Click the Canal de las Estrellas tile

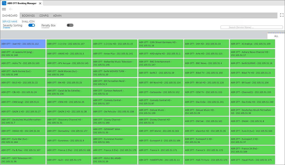pos(69,92)
